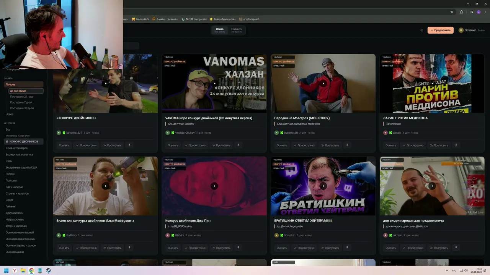Viewport: 490px width, 275px height.
Task: Play the дон симон пародия video
Action: coord(432,186)
